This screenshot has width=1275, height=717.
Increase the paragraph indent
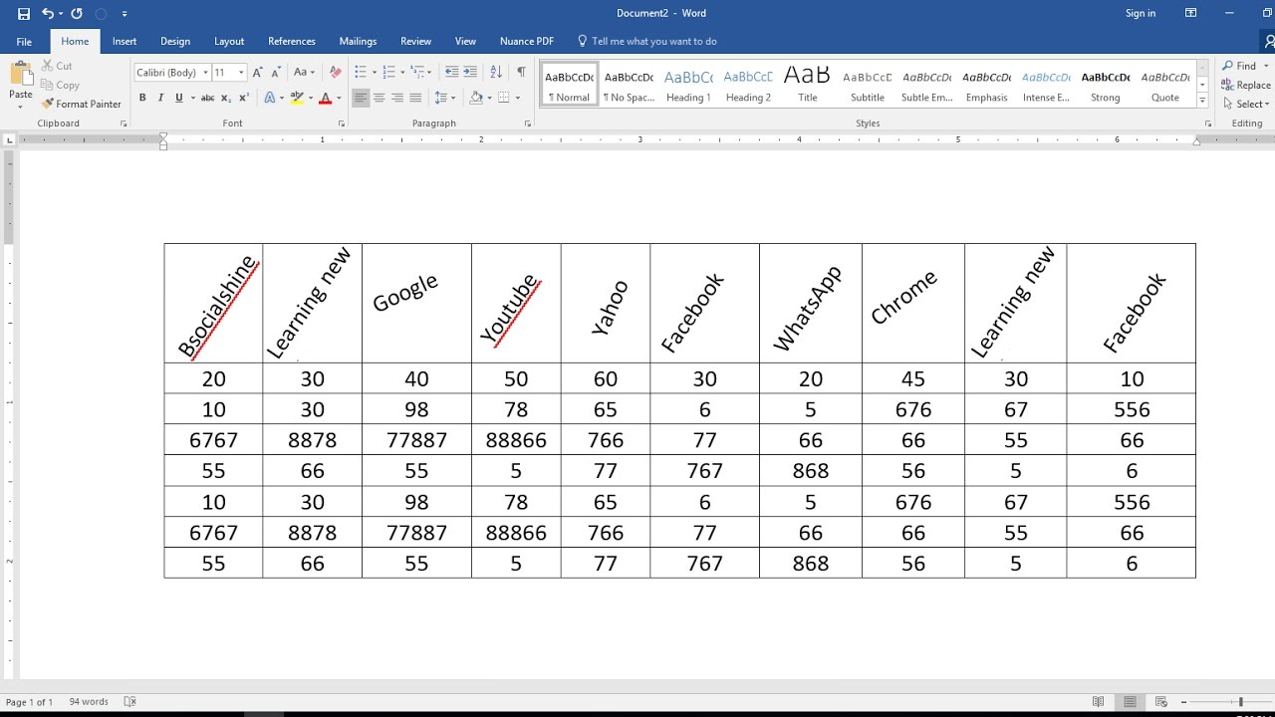pyautogui.click(x=470, y=72)
